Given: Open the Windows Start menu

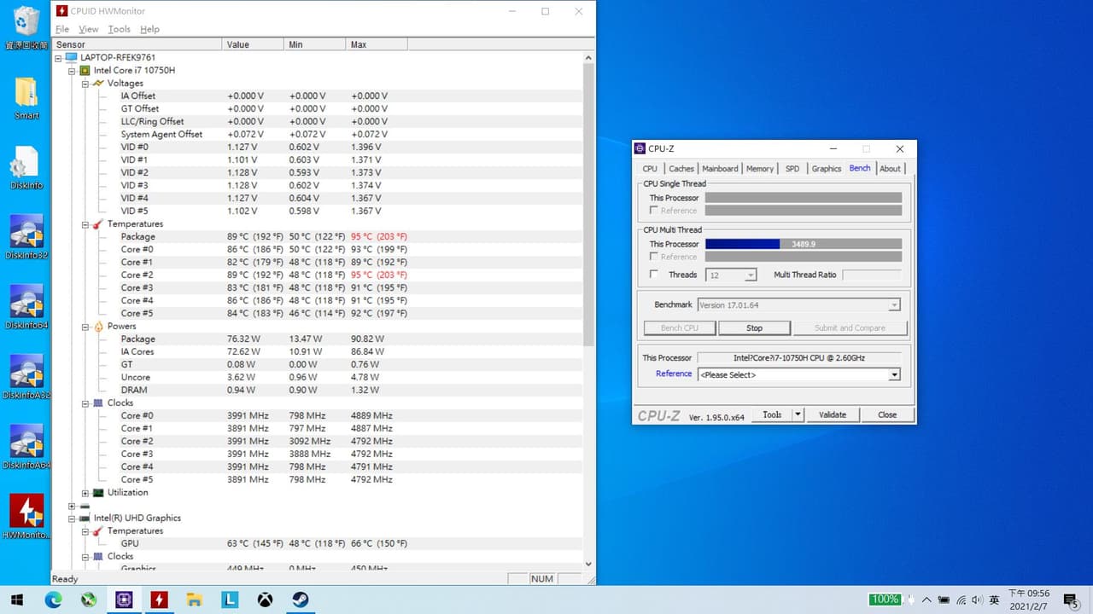Looking at the screenshot, I should coord(17,600).
